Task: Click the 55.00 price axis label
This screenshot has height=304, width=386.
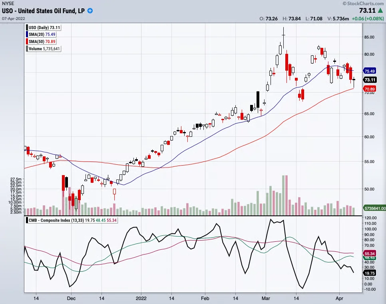Action: (369, 162)
